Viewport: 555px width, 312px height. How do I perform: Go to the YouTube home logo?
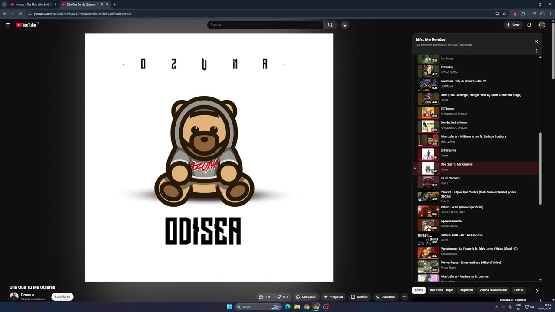[26, 25]
